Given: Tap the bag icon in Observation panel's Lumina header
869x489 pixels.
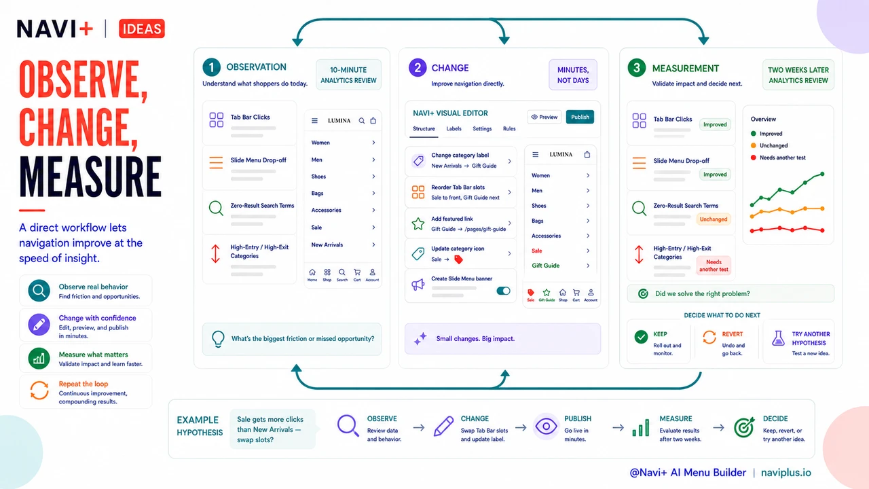Looking at the screenshot, I should [373, 121].
